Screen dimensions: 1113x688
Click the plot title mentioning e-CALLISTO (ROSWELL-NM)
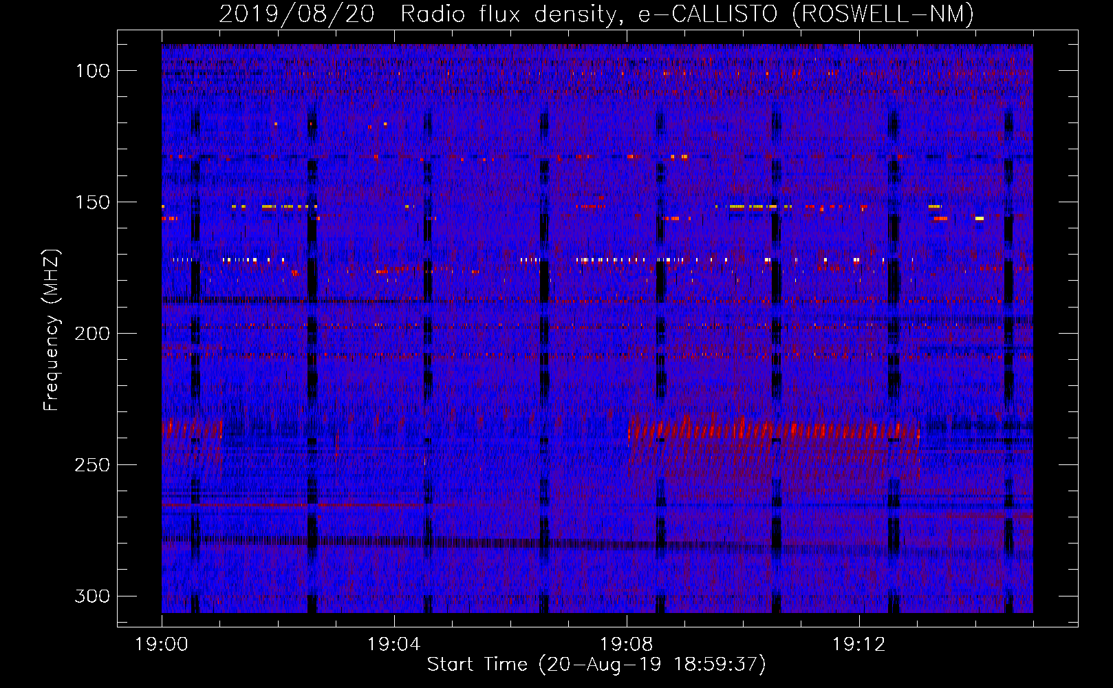[x=596, y=14]
